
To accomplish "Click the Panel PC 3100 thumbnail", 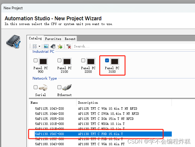I will (115, 61).
